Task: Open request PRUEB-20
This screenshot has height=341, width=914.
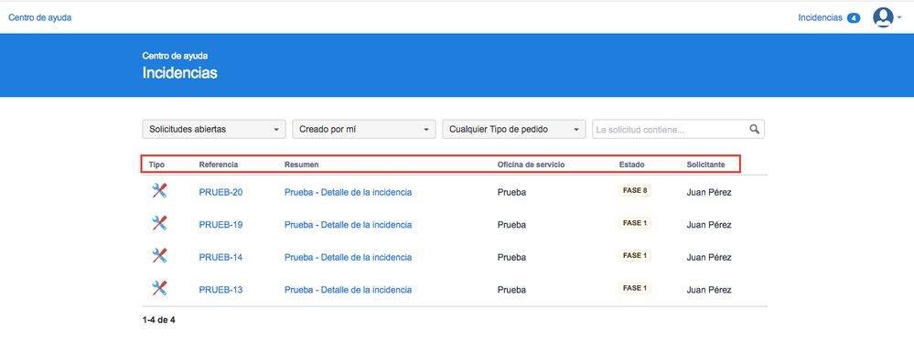Action: 220,192
